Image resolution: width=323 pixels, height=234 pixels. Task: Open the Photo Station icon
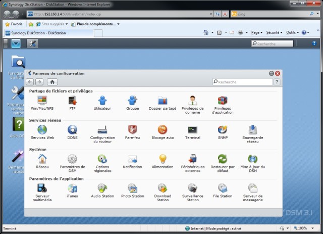coord(132,188)
